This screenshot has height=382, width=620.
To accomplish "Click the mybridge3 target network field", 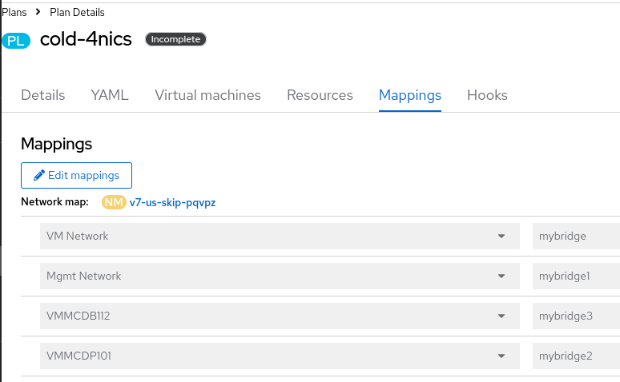I will pos(575,316).
